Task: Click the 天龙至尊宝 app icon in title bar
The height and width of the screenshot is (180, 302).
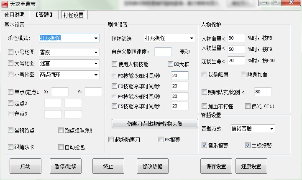Action: pyautogui.click(x=5, y=4)
